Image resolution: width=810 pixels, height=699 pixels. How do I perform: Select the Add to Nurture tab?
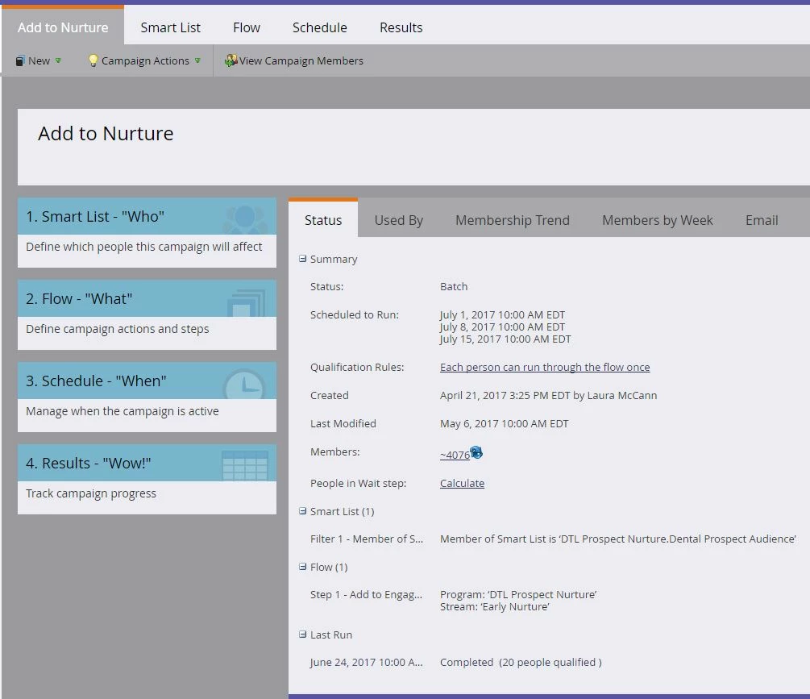pyautogui.click(x=63, y=25)
